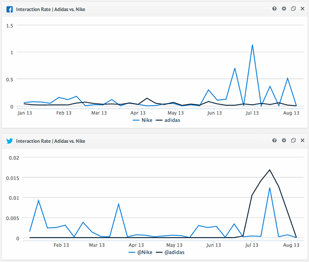309x262 pixels.
Task: Click the 0.5 y-axis value on Facebook chart
Action: 9,80
